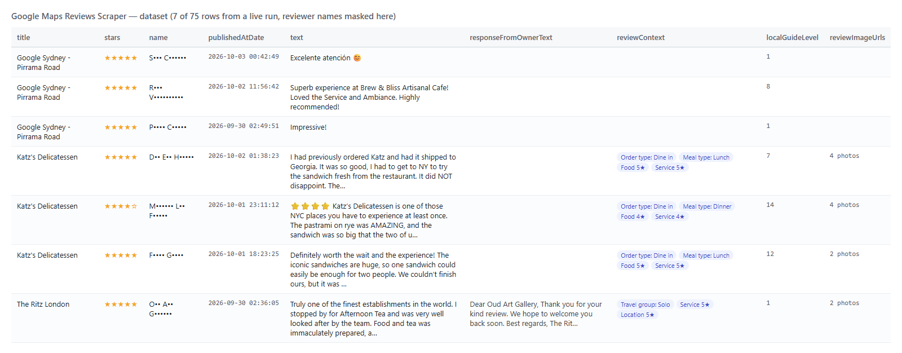Click star rating of Brew & Bliss review

[x=121, y=88]
